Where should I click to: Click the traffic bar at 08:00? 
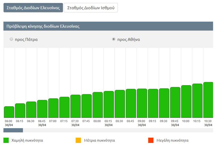(x=98, y=105)
